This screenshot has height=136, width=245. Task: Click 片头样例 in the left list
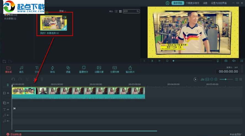(x=10, y=19)
